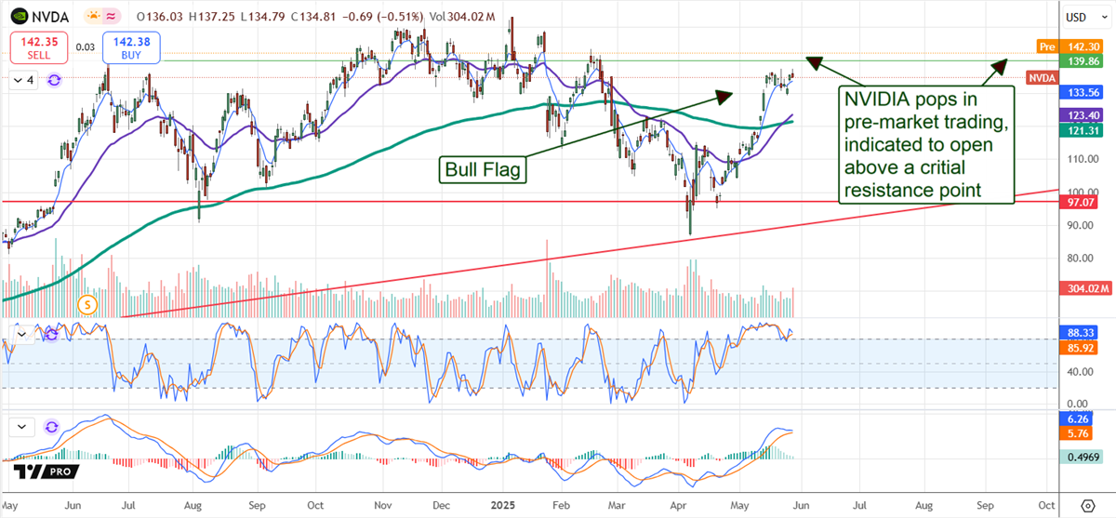
Task: Click the purple sync icon in price pane
Action: (53, 81)
